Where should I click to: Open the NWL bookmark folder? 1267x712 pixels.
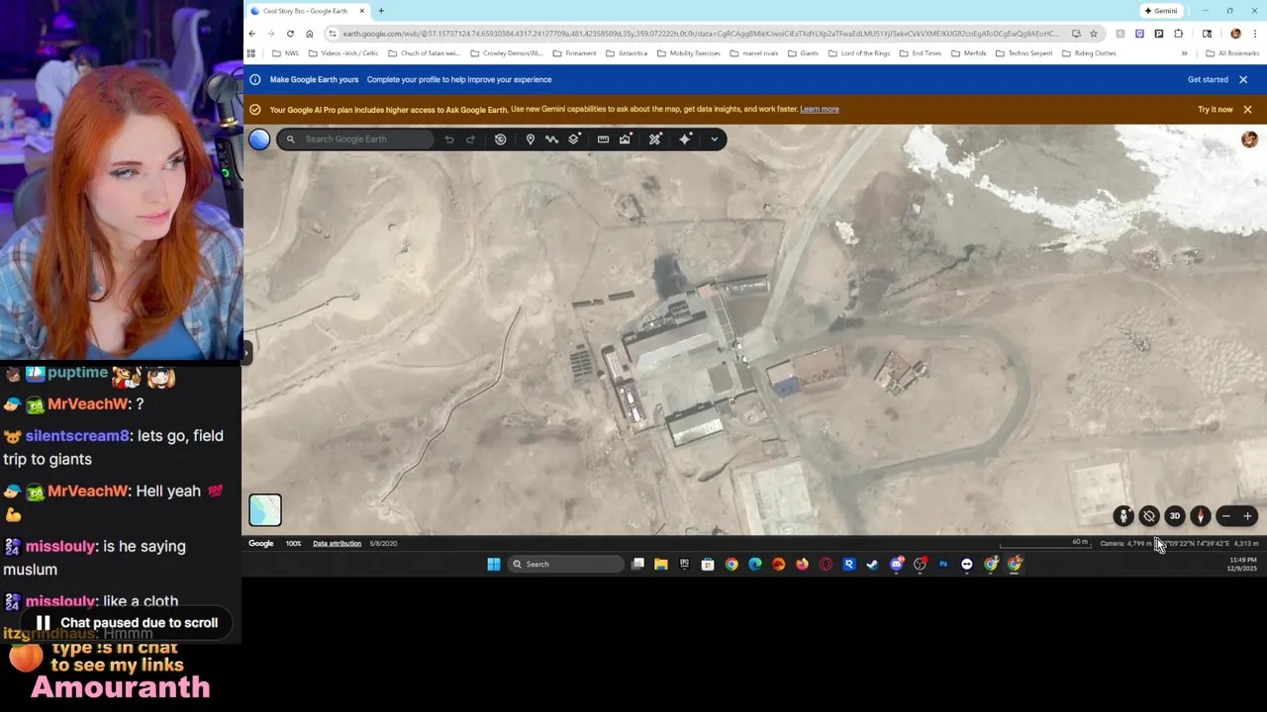coord(285,53)
